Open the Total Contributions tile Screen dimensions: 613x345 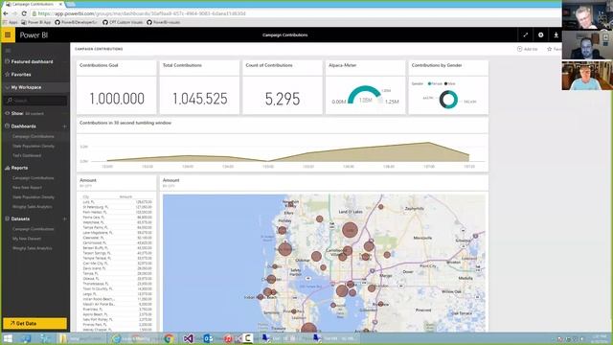point(199,87)
